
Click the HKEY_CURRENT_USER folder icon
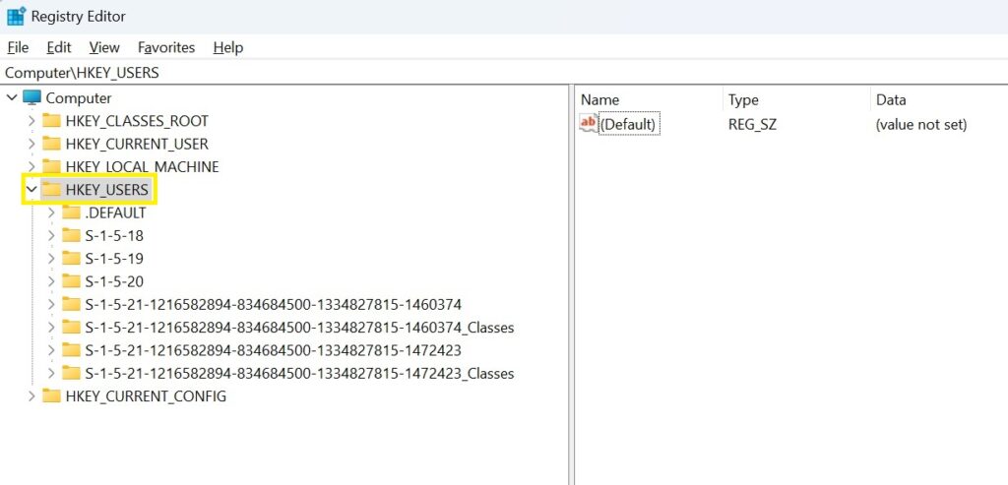coord(51,144)
